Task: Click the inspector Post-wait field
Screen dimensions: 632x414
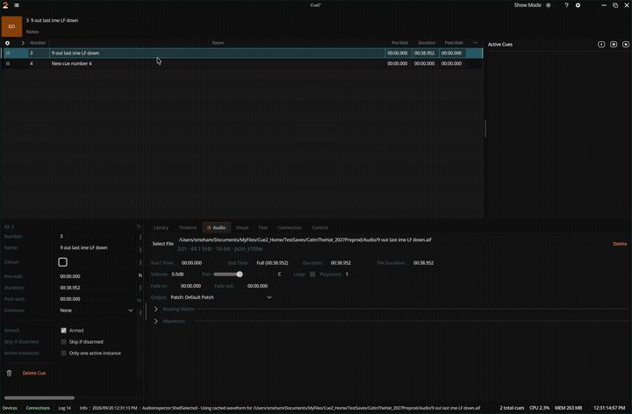Action: tap(96, 299)
